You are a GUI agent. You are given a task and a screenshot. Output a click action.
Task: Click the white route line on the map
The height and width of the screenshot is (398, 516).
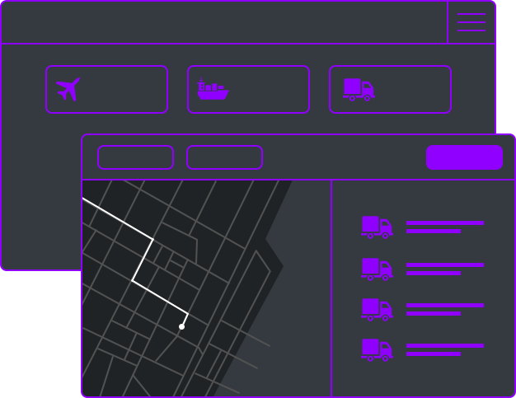[x=143, y=260]
